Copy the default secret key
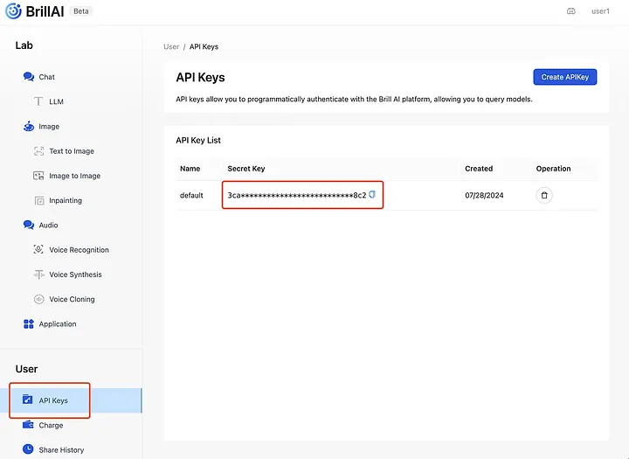 (372, 194)
